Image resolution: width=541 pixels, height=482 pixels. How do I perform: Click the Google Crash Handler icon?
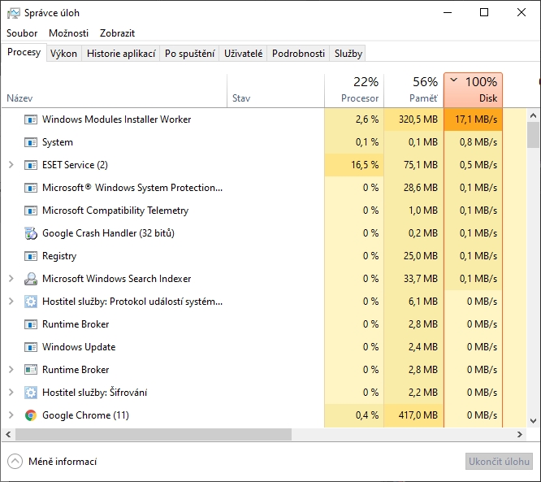[x=31, y=233]
